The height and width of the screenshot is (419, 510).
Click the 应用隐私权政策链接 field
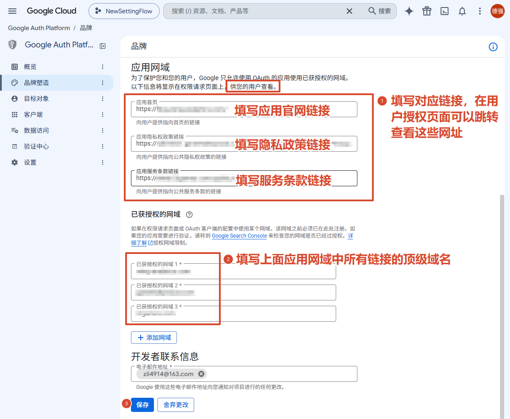pos(244,144)
